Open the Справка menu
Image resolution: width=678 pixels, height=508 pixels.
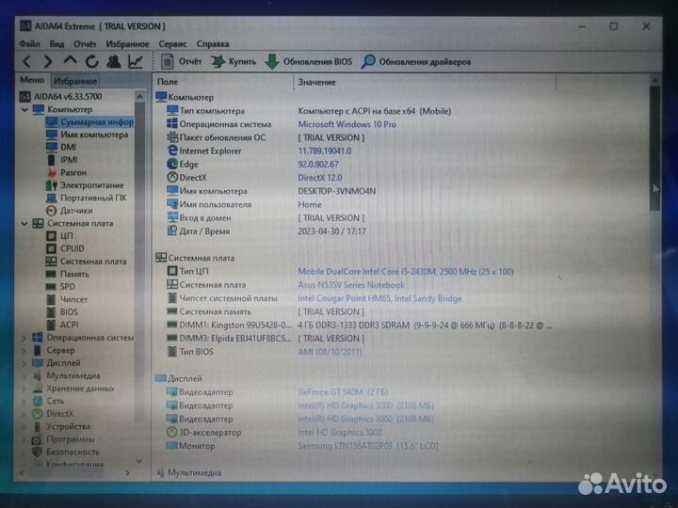213,44
